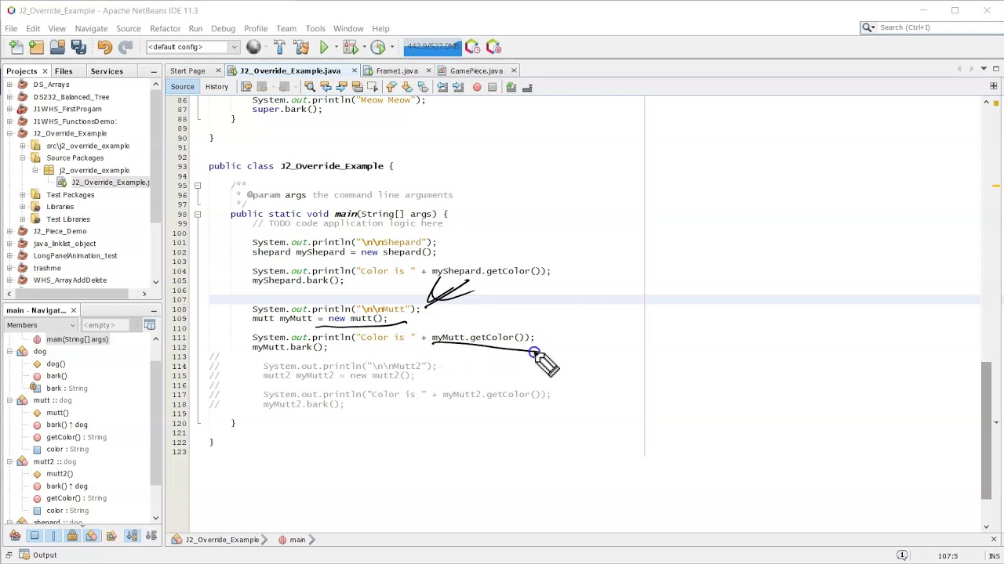Viewport: 1004px width, 564px height.
Task: Expand the Libraries node
Action: [x=23, y=207]
